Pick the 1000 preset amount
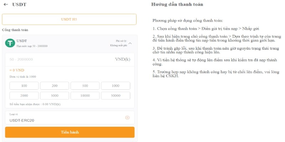Viewport: 285px width, 142px height. pyautogui.click(x=115, y=86)
